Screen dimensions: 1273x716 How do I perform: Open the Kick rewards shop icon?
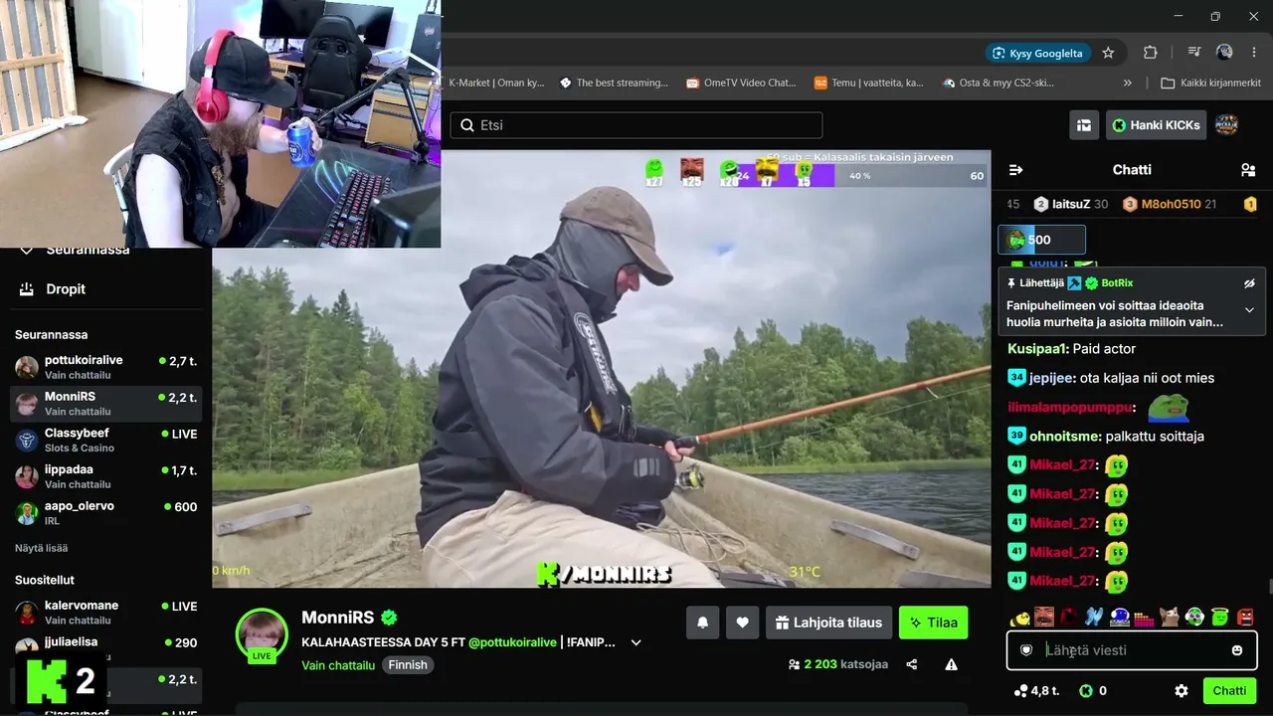[1084, 125]
